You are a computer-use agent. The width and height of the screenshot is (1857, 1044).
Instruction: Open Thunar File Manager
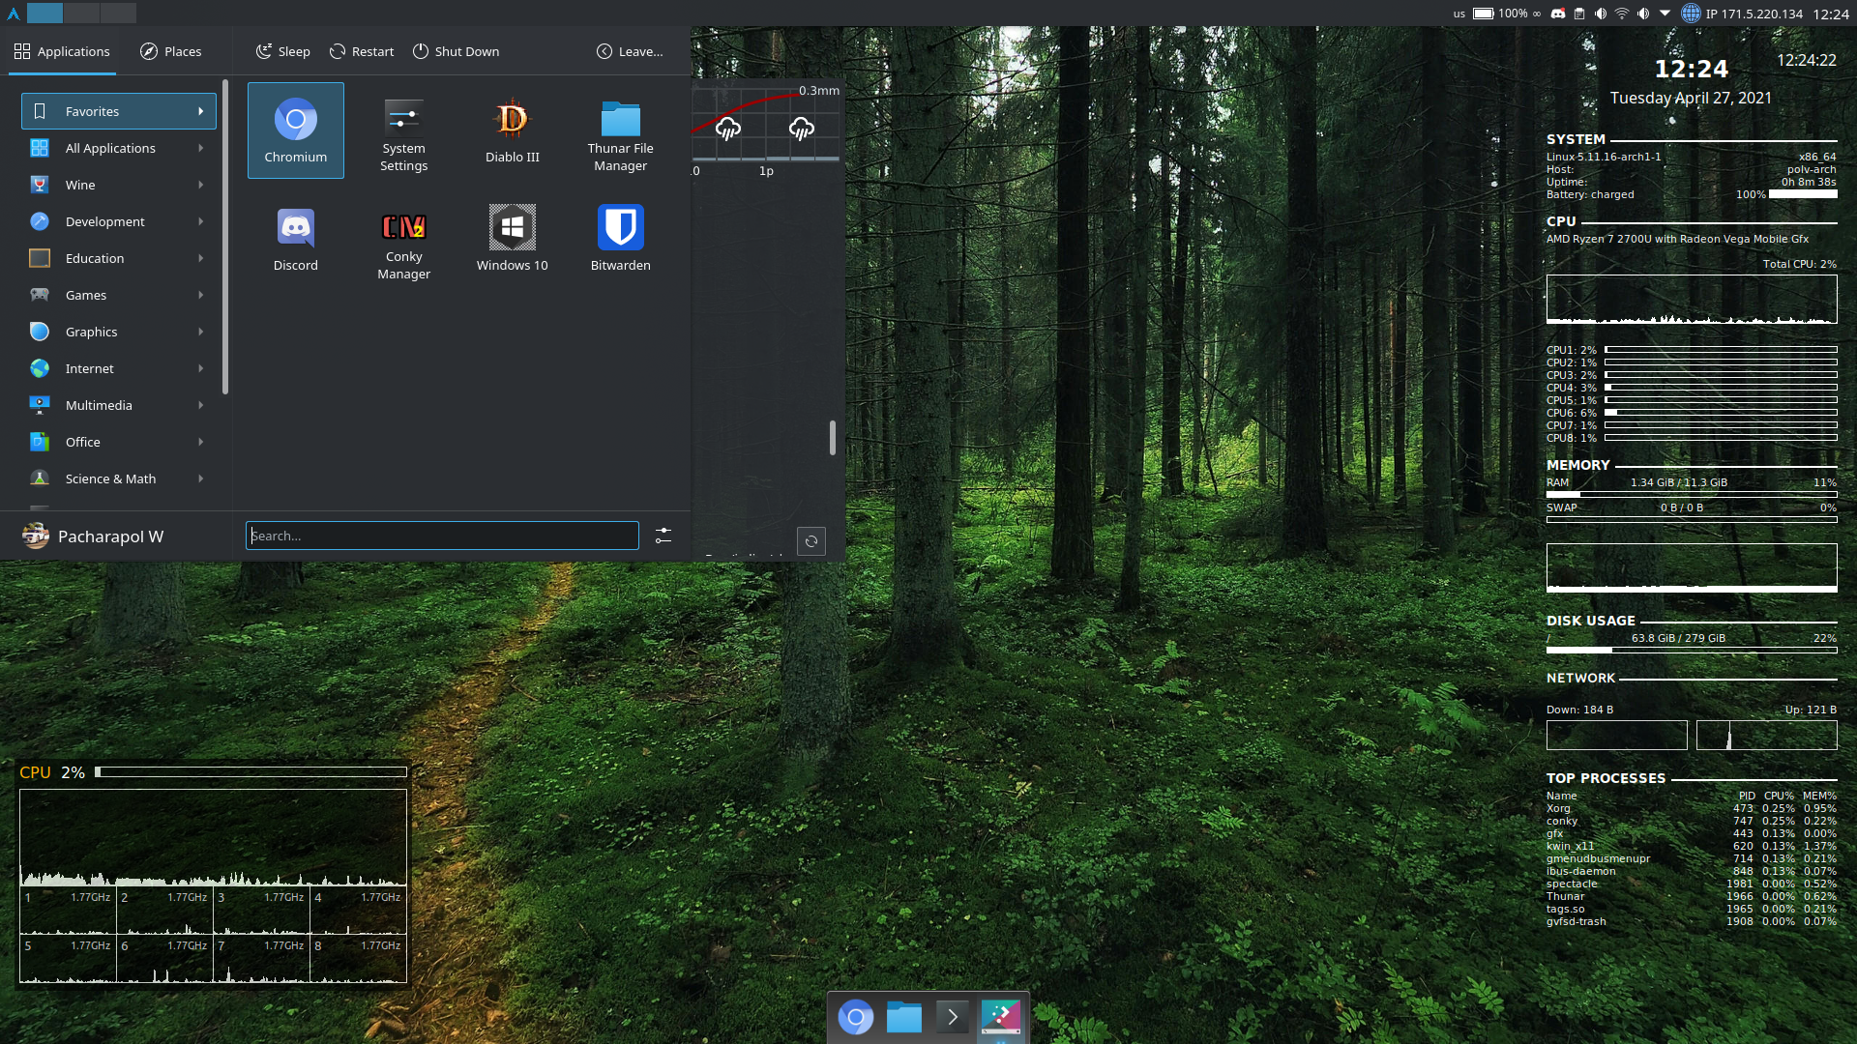point(620,130)
